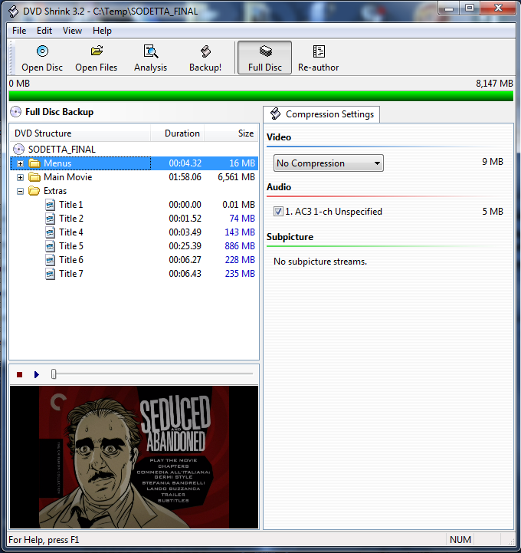Click the Title 1 file icon
The width and height of the screenshot is (521, 553).
50,205
